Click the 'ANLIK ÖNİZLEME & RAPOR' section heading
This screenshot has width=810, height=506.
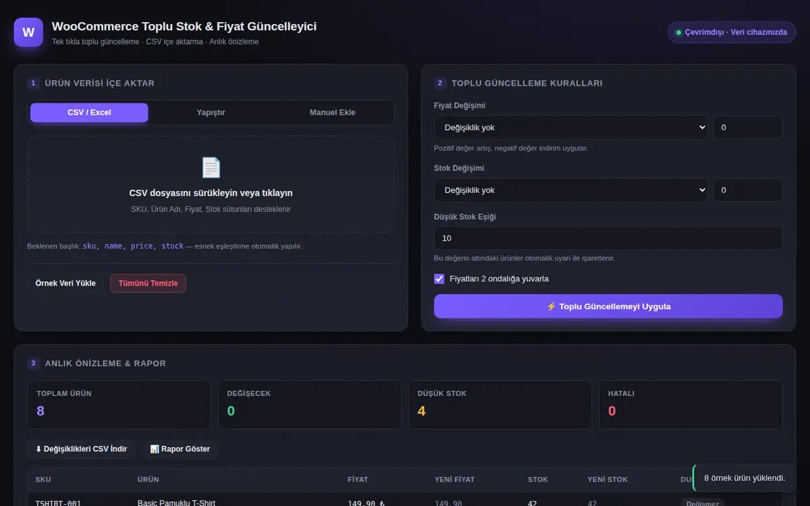point(105,364)
